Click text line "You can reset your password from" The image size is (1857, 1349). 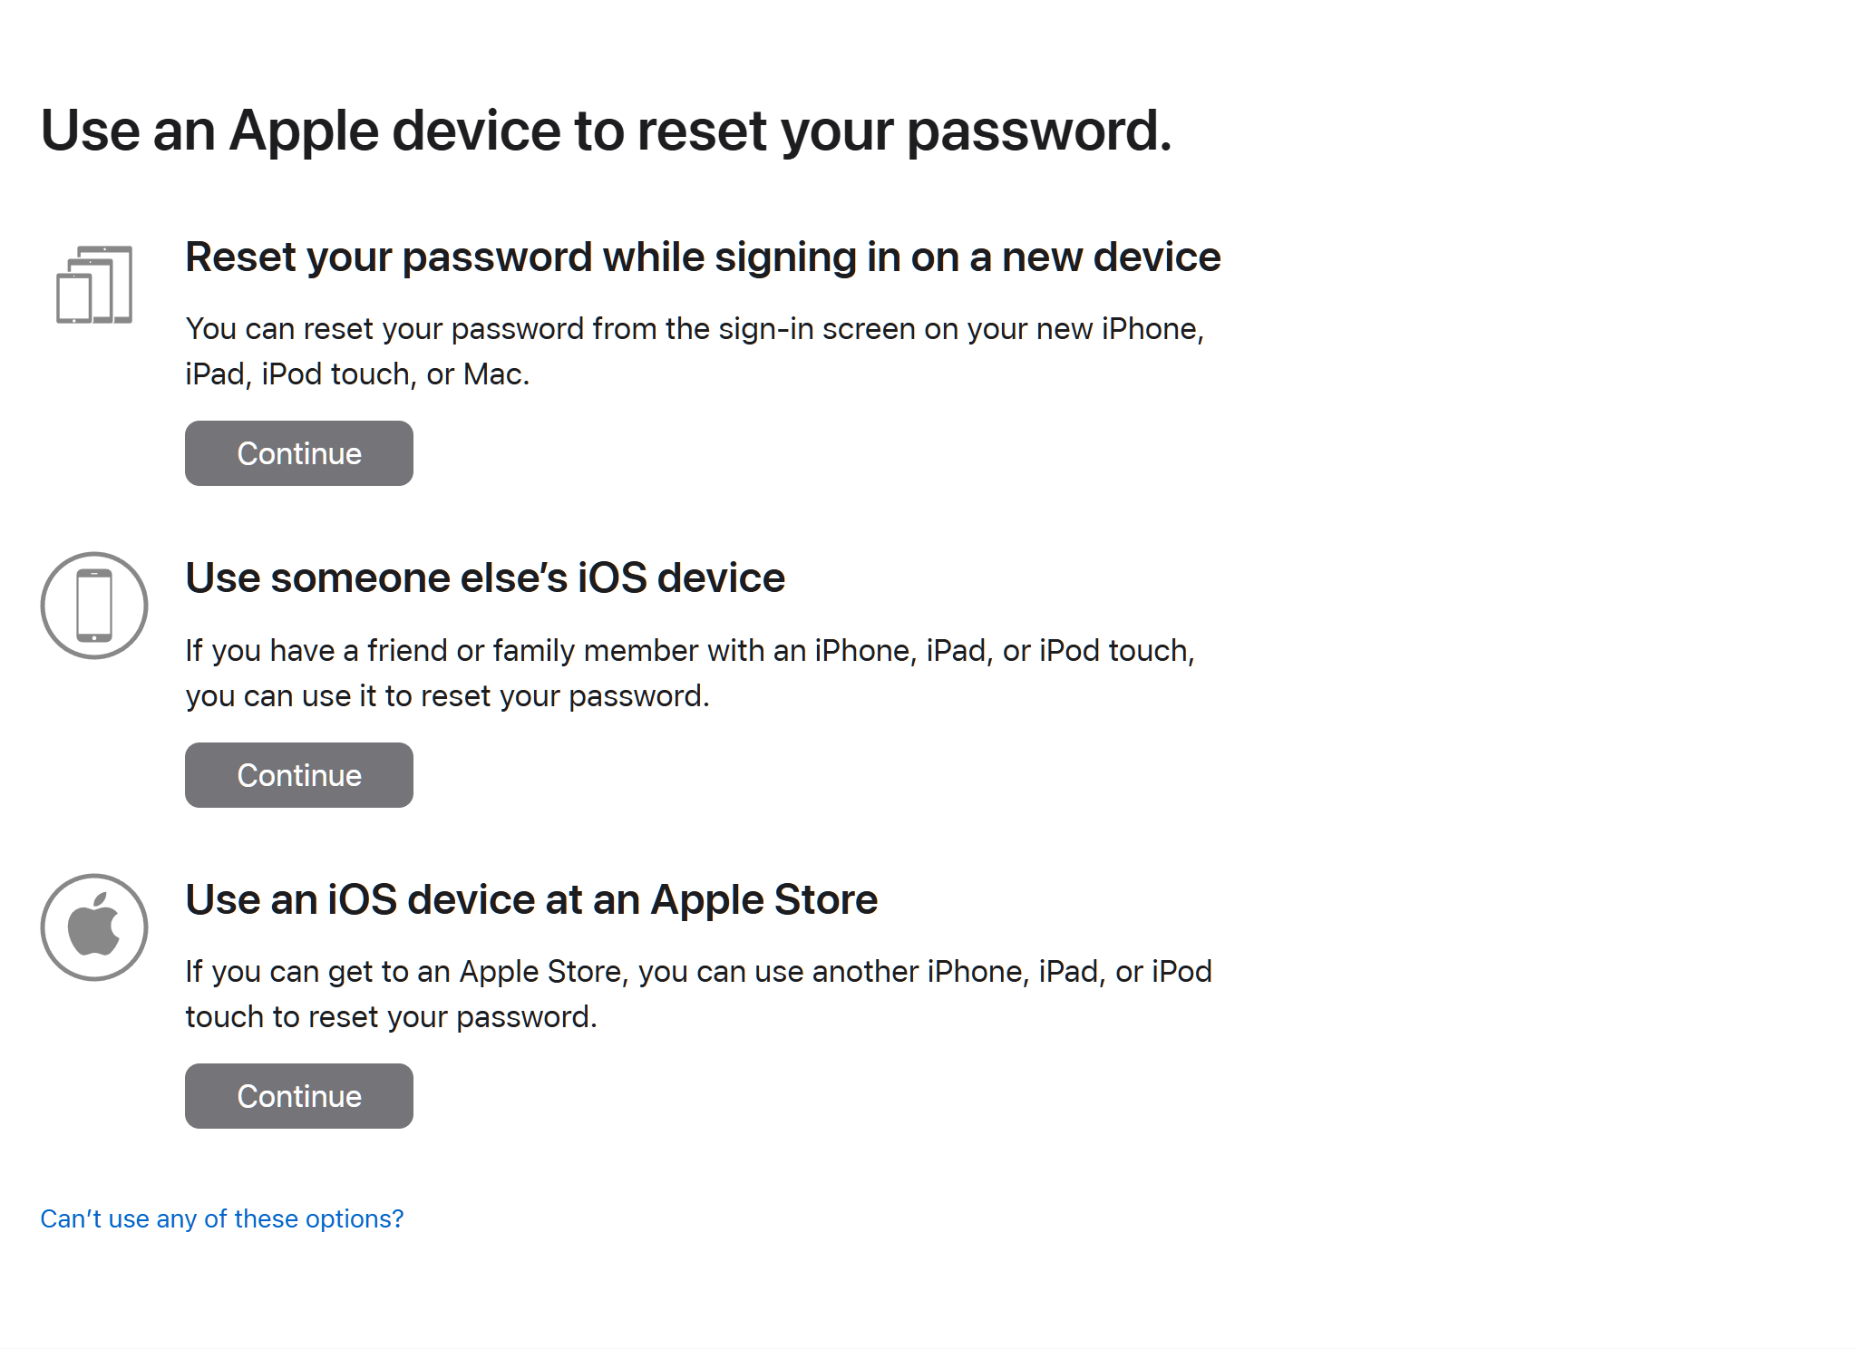tap(695, 329)
